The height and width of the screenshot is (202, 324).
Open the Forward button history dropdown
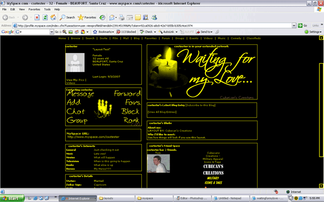(x=31, y=18)
